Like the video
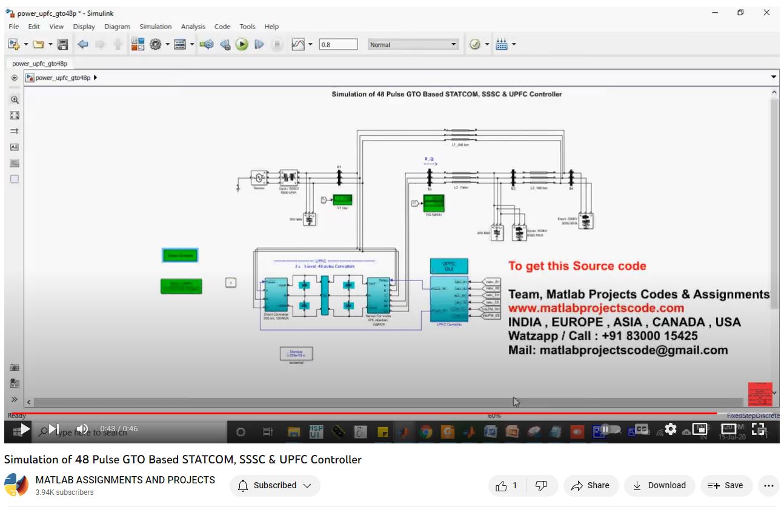784x507 pixels. [507, 485]
